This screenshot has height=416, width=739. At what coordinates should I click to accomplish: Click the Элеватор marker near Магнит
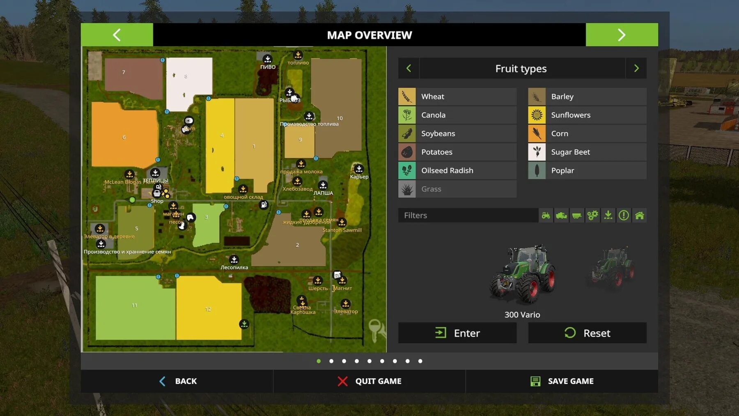point(346,303)
